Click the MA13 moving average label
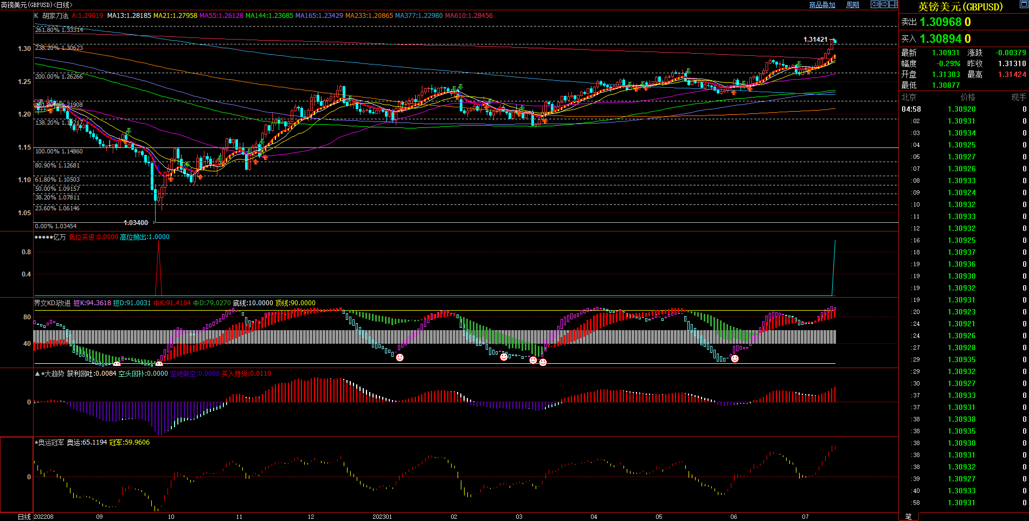 pos(129,16)
